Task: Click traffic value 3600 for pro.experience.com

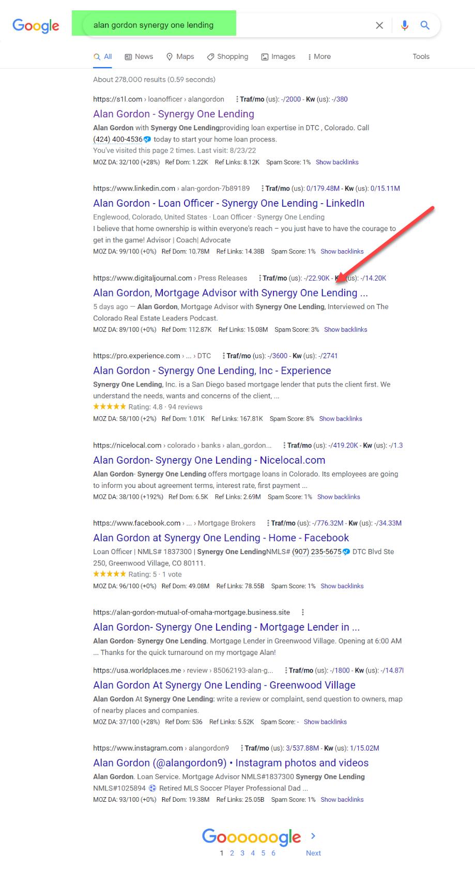Action: (280, 356)
